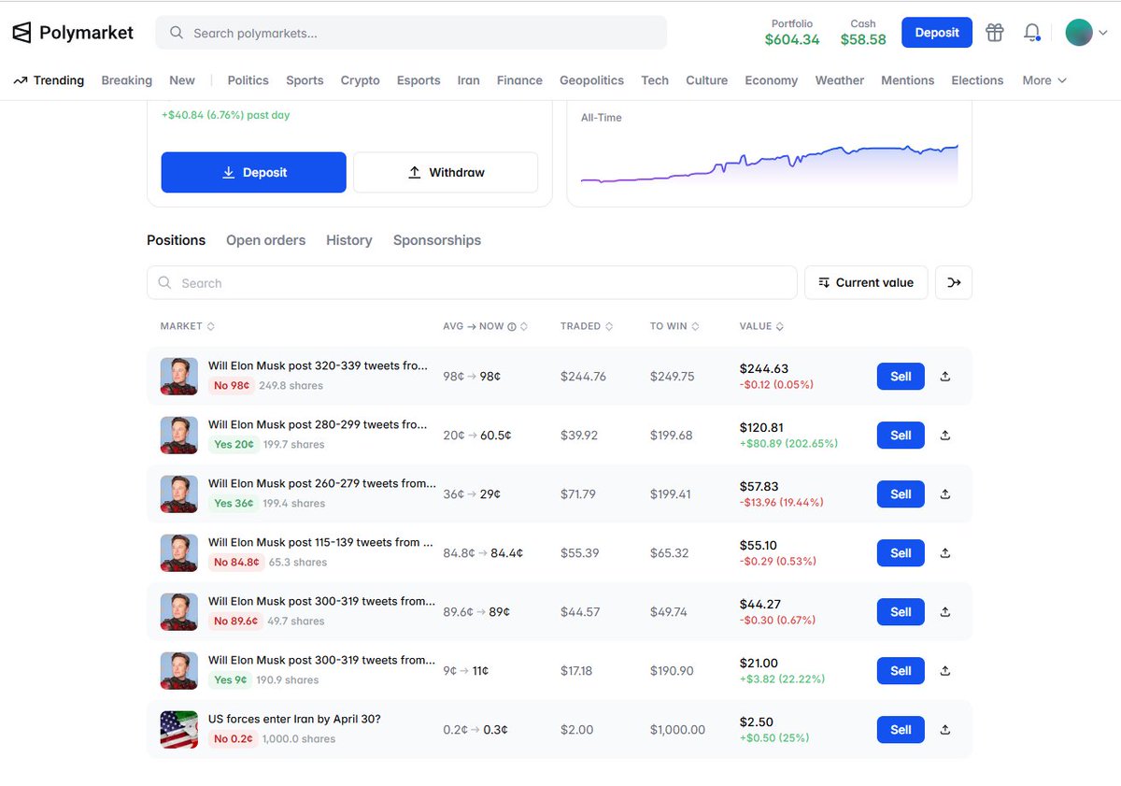Open the Esports category
Viewport: 1121px width, 786px height.
419,80
